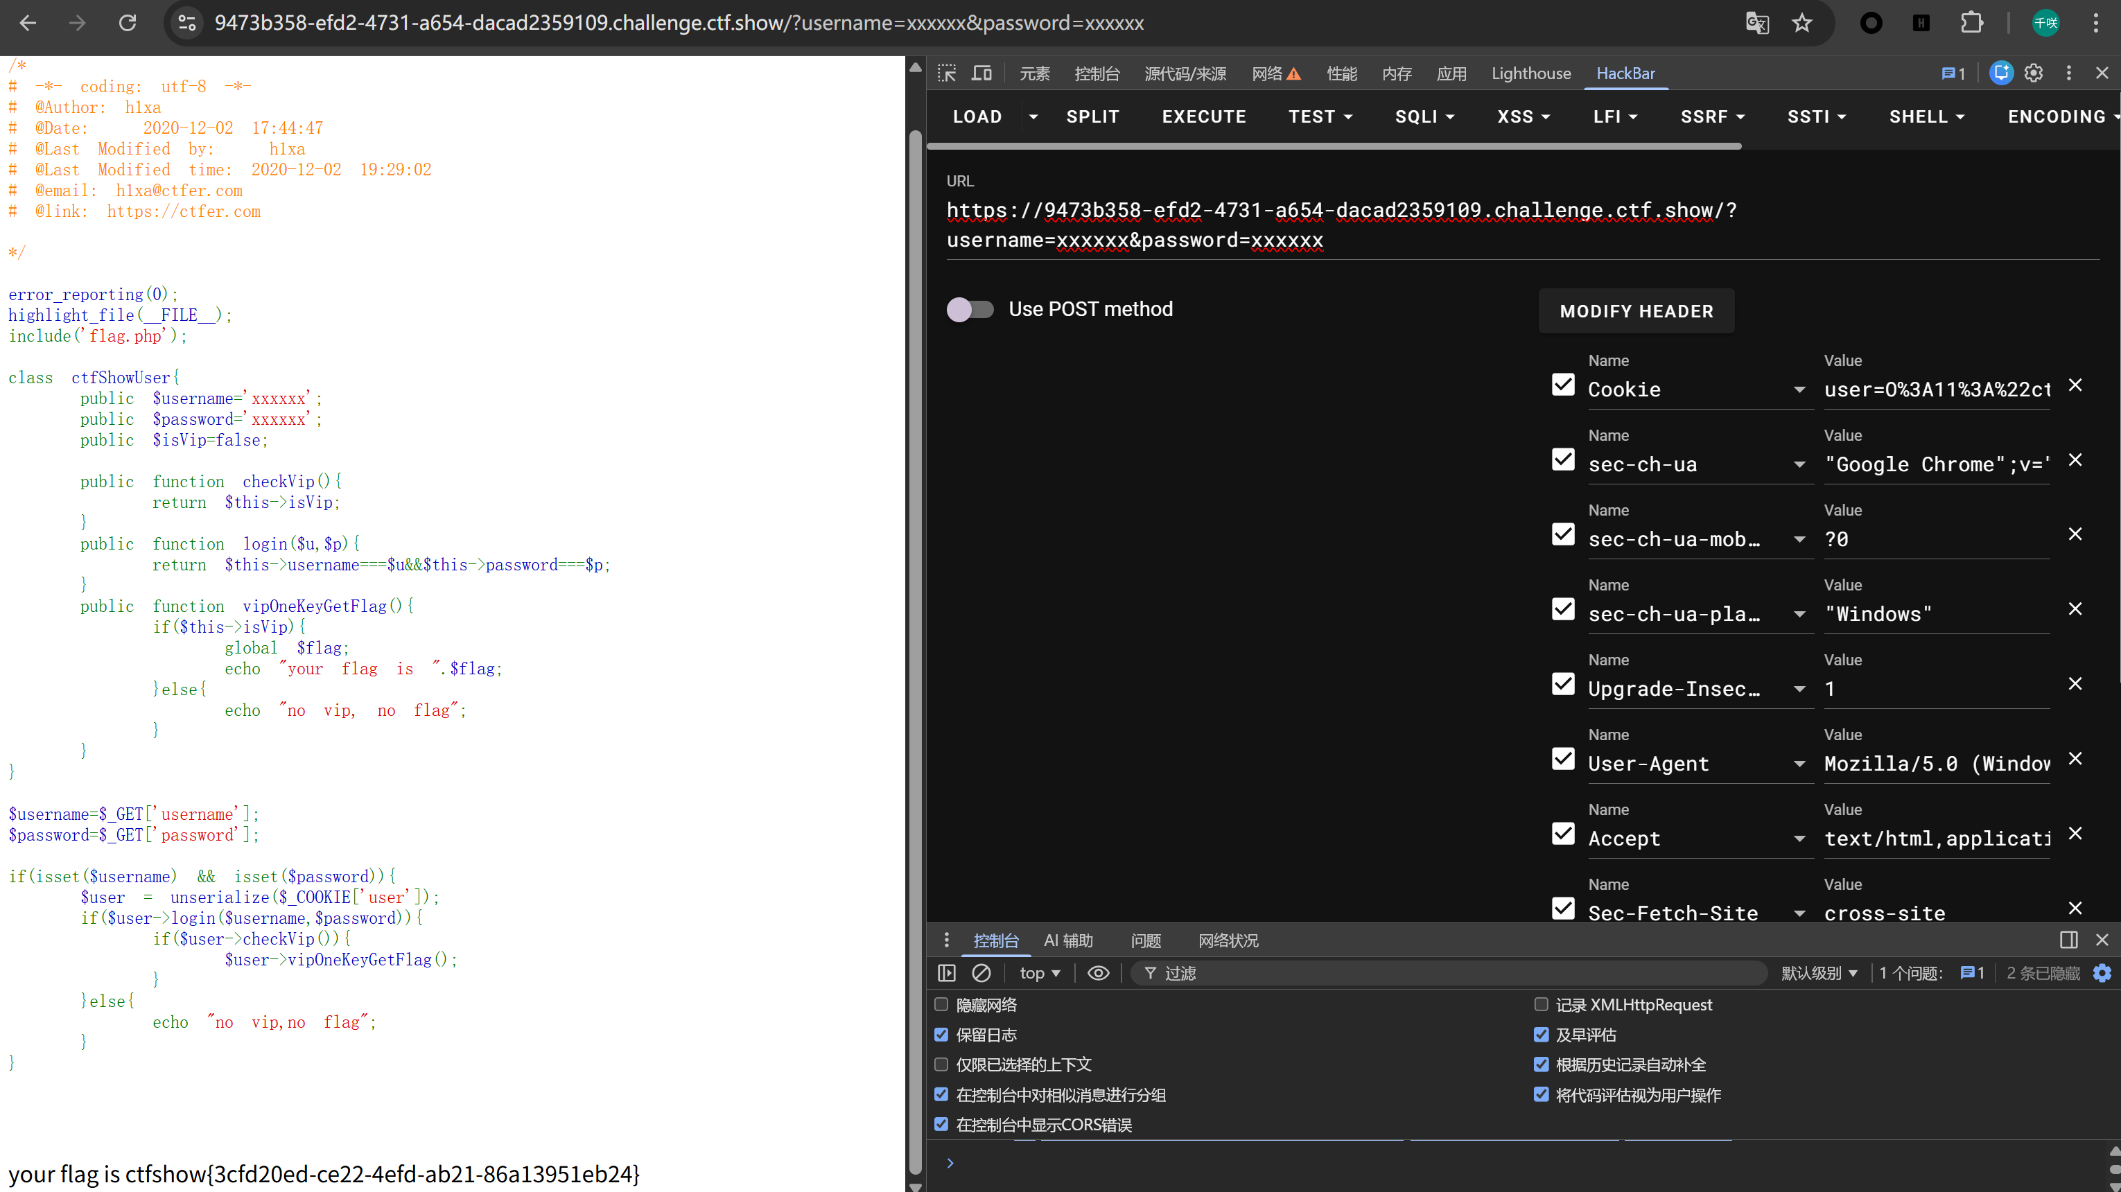The height and width of the screenshot is (1192, 2121).
Task: Switch to the Lighthouse tab
Action: pyautogui.click(x=1530, y=73)
